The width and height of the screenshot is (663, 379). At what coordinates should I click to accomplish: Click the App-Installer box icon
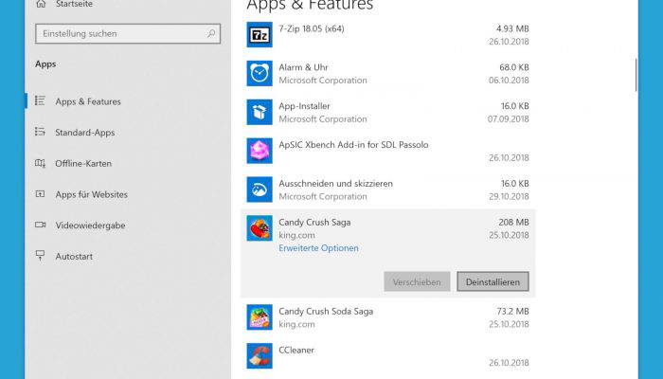click(x=260, y=112)
